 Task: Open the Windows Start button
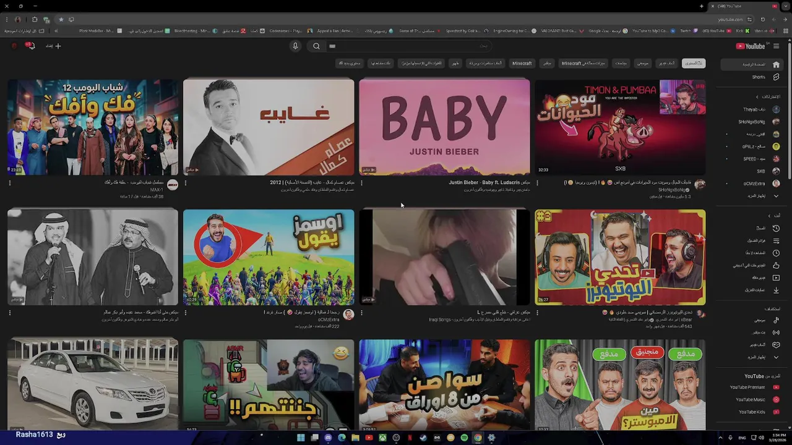301,438
